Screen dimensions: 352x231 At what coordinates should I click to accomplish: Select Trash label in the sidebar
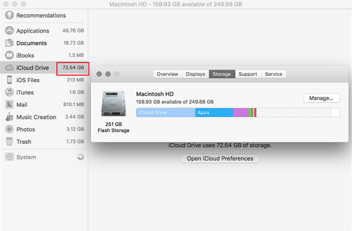point(24,142)
